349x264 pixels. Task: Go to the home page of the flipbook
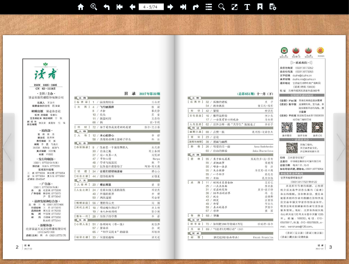pyautogui.click(x=81, y=7)
